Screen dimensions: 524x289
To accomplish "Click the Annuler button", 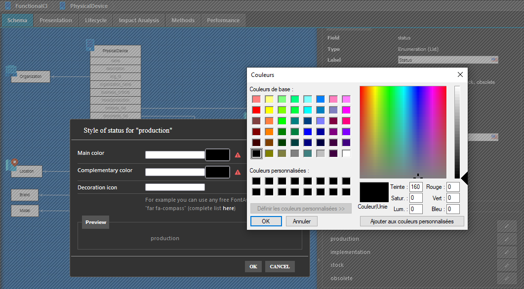I will click(x=301, y=221).
